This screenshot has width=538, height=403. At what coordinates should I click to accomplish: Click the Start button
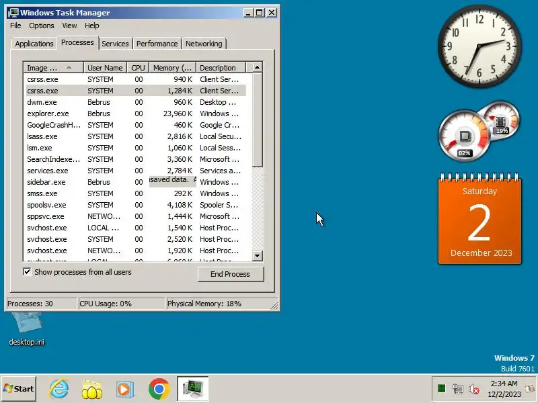[19, 389]
